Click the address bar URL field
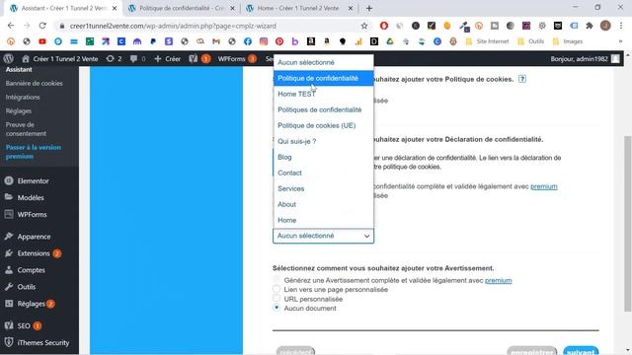632x355 pixels. tap(209, 26)
